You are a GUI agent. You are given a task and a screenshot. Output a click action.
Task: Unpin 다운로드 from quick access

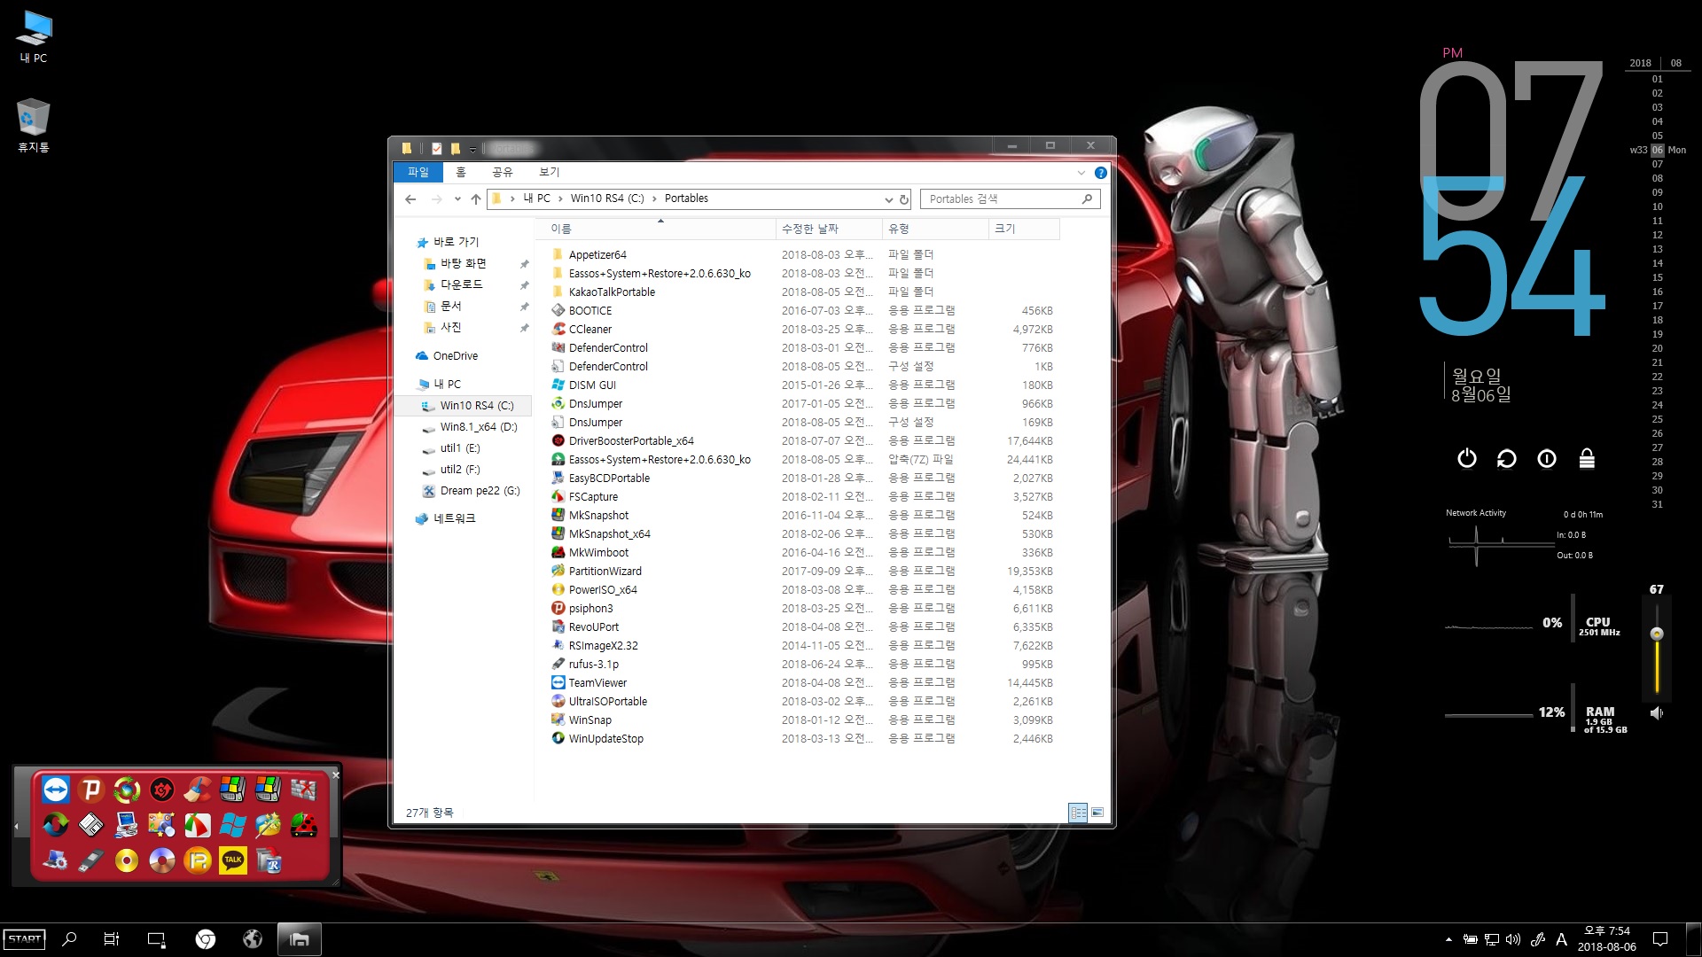524,285
